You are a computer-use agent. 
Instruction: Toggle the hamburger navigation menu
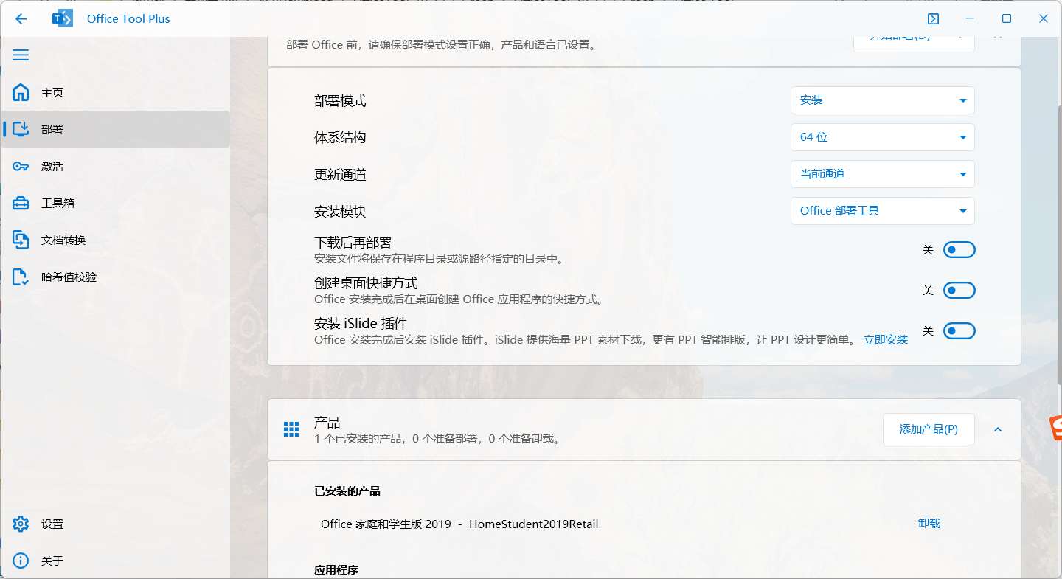tap(21, 55)
